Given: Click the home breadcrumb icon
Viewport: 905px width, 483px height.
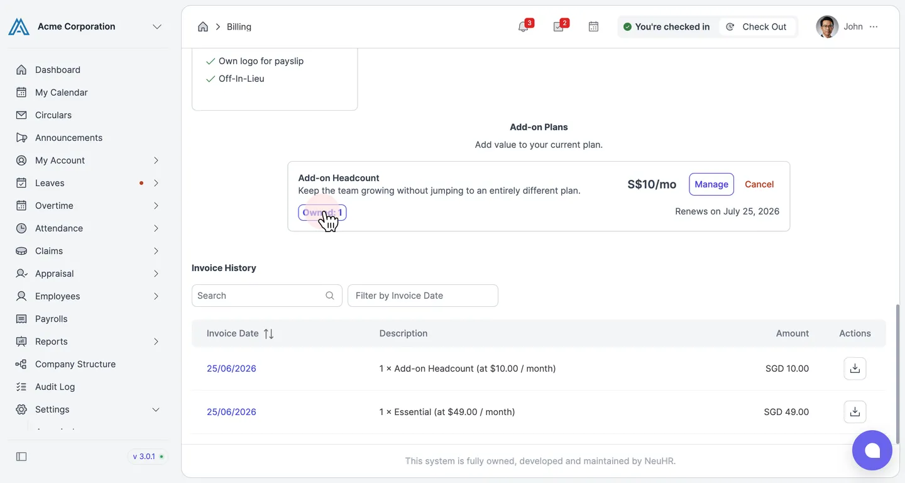Looking at the screenshot, I should 203,26.
